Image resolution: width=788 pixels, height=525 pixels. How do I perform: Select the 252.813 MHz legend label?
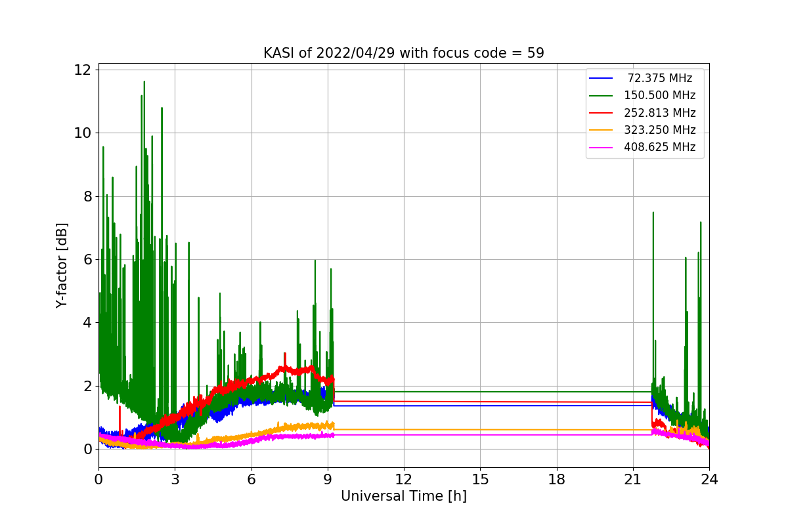coord(659,113)
